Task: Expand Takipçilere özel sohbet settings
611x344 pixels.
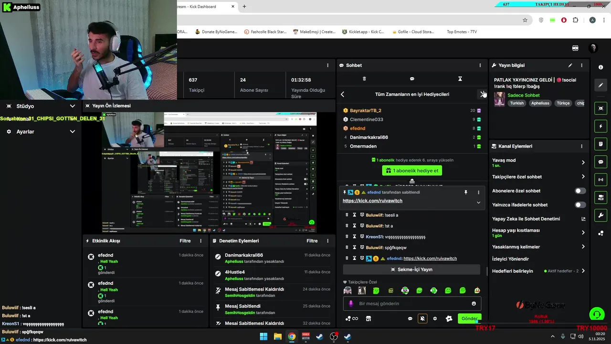Action: 583,177
